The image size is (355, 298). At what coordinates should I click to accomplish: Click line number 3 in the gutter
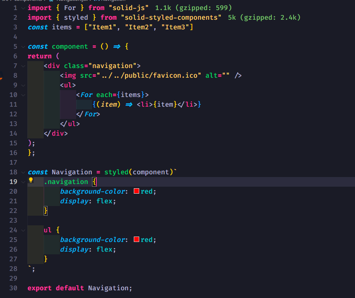pyautogui.click(x=15, y=27)
